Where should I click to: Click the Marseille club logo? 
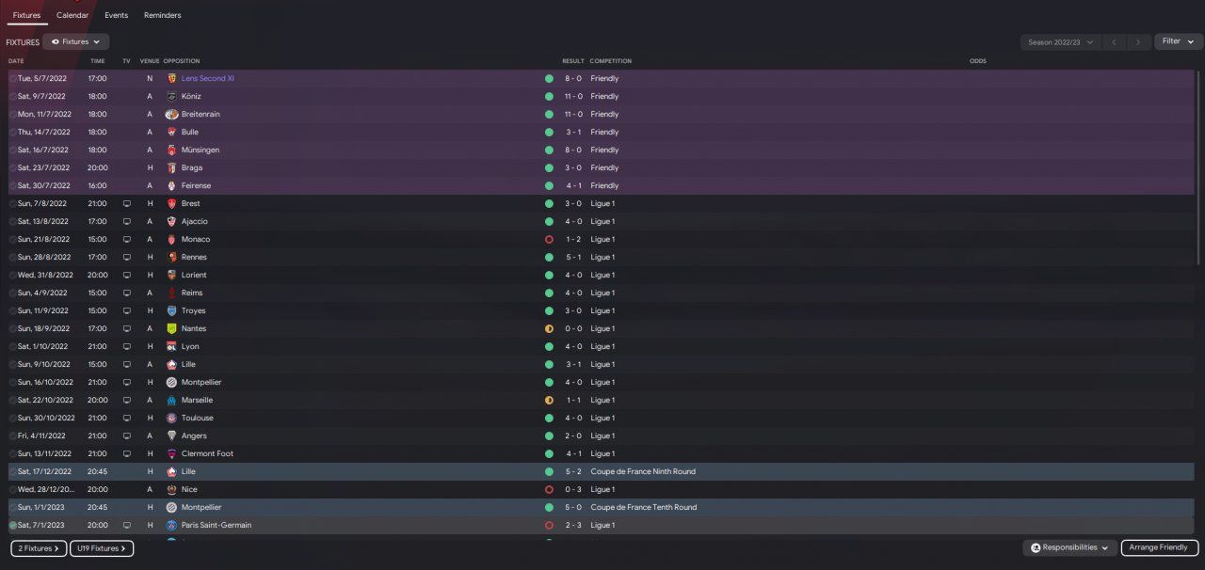click(x=171, y=400)
